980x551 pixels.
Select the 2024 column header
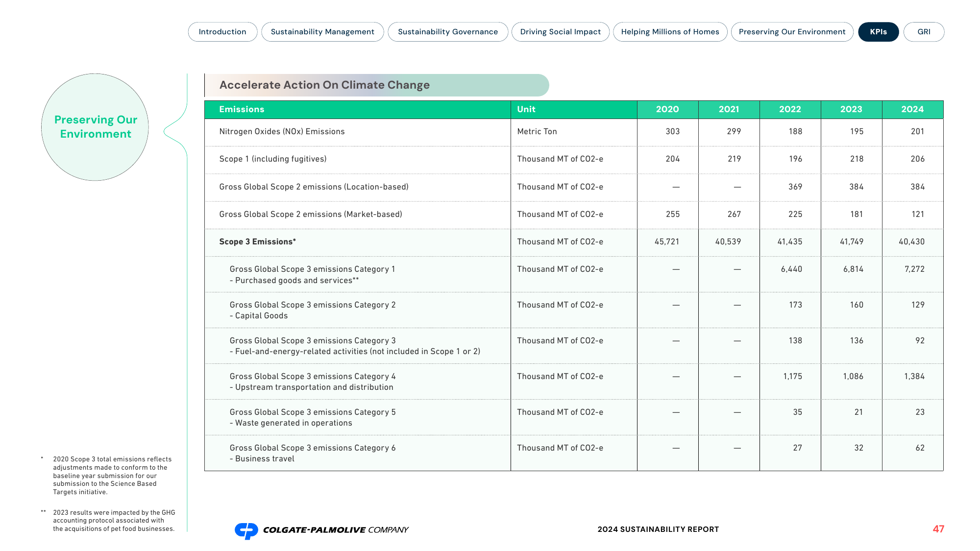tap(912, 110)
